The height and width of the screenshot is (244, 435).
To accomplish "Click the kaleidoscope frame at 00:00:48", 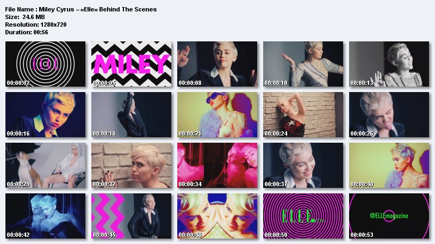I will pos(217,216).
